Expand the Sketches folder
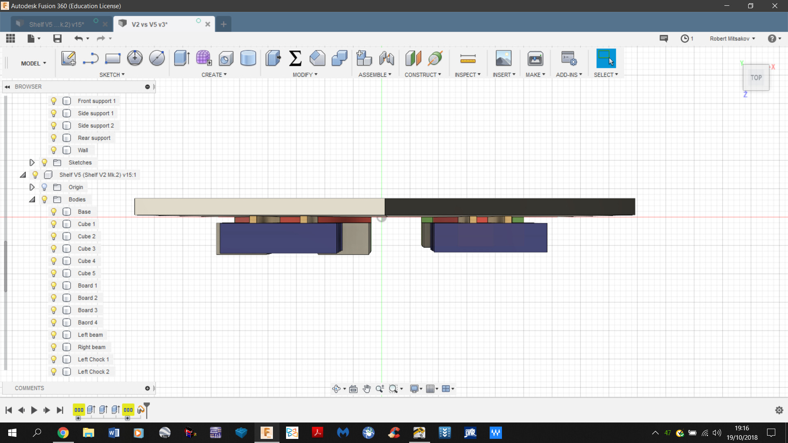The width and height of the screenshot is (788, 443). click(x=32, y=162)
